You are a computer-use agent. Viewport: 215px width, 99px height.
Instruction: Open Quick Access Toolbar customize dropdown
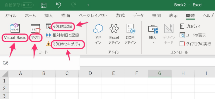tap(88, 5)
